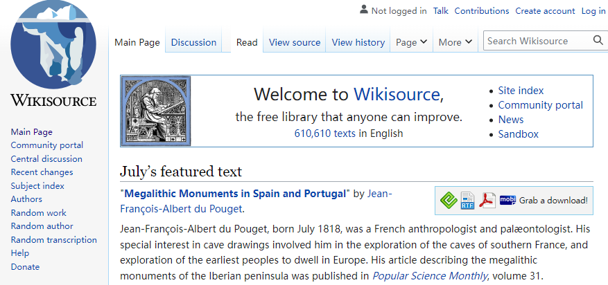Open Megalithic Monuments in Spain and Portugal
This screenshot has height=285, width=608.
click(235, 194)
